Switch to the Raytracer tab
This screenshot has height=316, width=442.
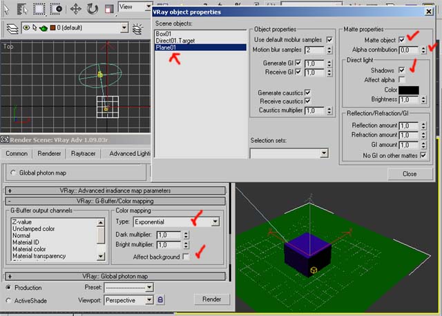83,153
